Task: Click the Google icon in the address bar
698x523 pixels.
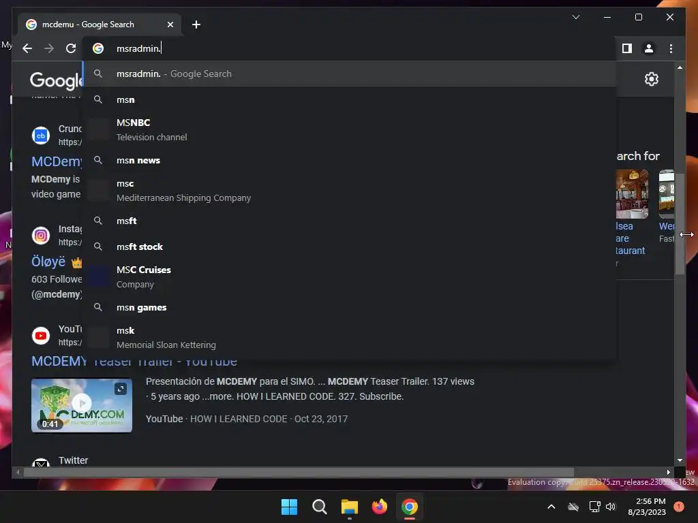Action: (x=98, y=48)
